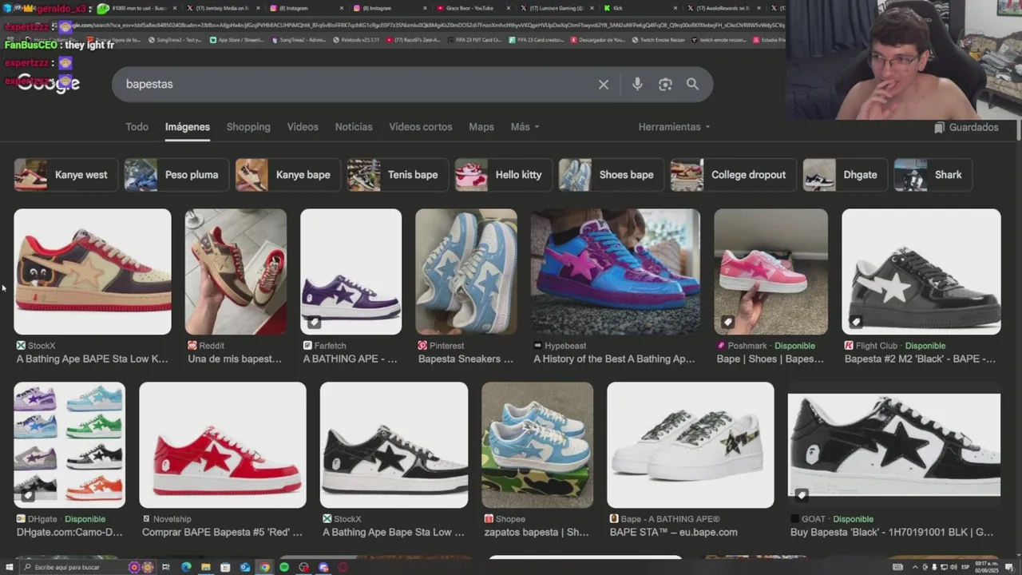Start voice search with the microphone icon

point(637,85)
